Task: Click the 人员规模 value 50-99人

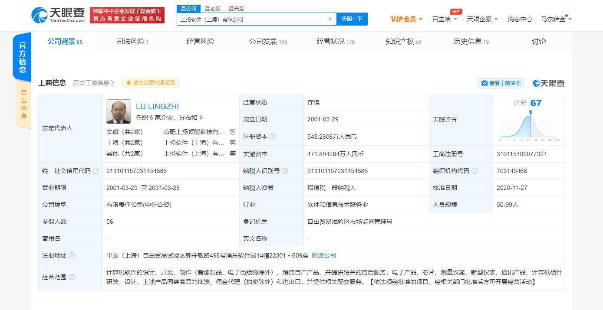Action: [507, 205]
